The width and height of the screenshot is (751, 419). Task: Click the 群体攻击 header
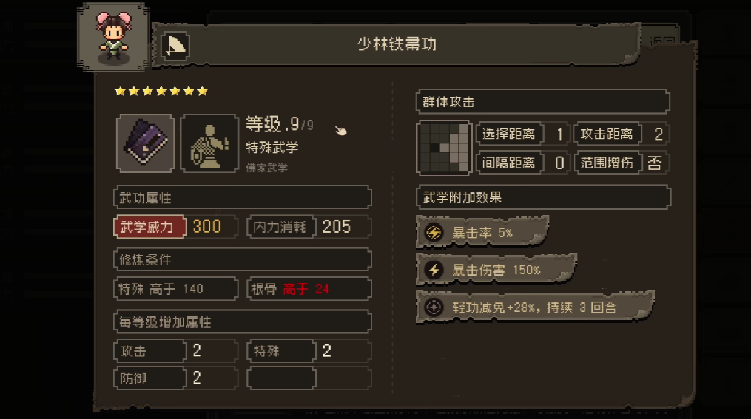tap(543, 102)
